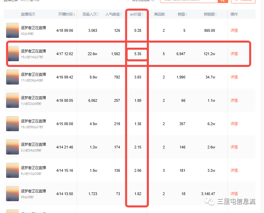Click the sales volume 1,990
This screenshot has width=264, height=213.
point(181,77)
